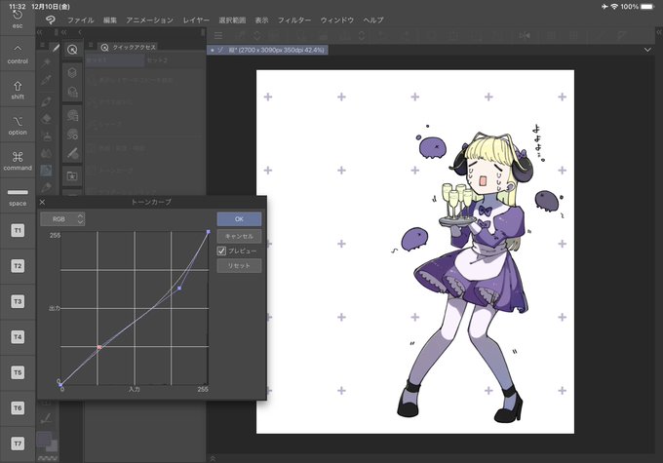Open tool palette menu handle icon

tap(42, 45)
